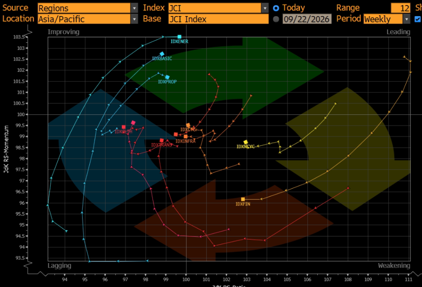Viewport: 422px width, 287px height.
Task: Click the Improving quadrant label
Action: (63, 32)
